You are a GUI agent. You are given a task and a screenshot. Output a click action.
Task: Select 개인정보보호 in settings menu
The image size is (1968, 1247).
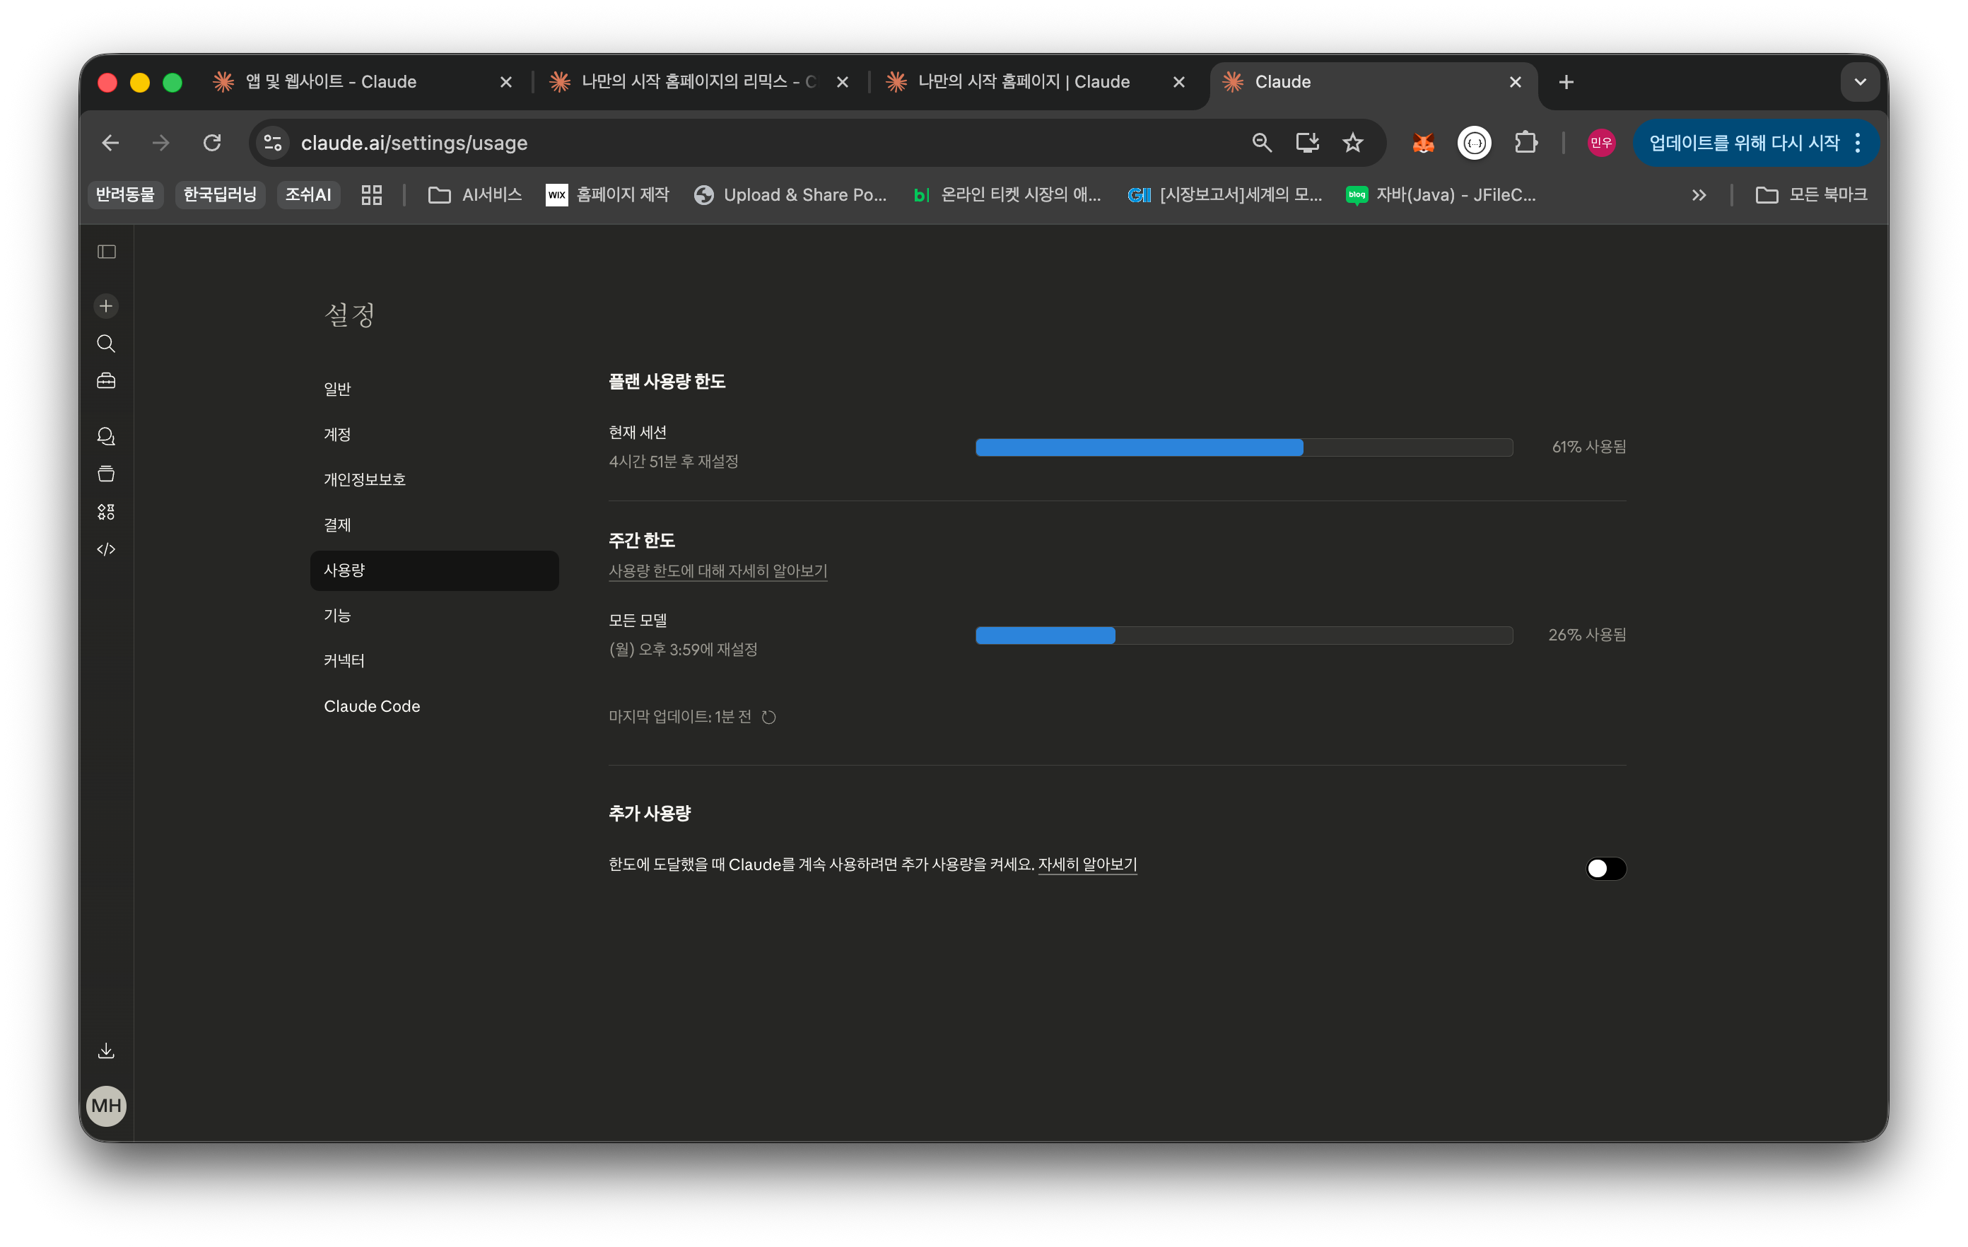[x=434, y=480]
